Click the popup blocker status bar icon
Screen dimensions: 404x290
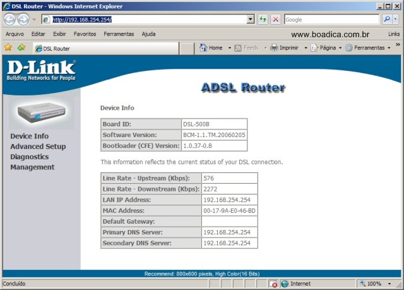273,284
